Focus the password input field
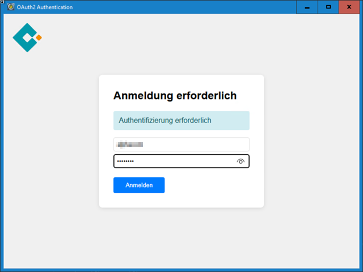This screenshot has height=272, width=363. [181, 161]
